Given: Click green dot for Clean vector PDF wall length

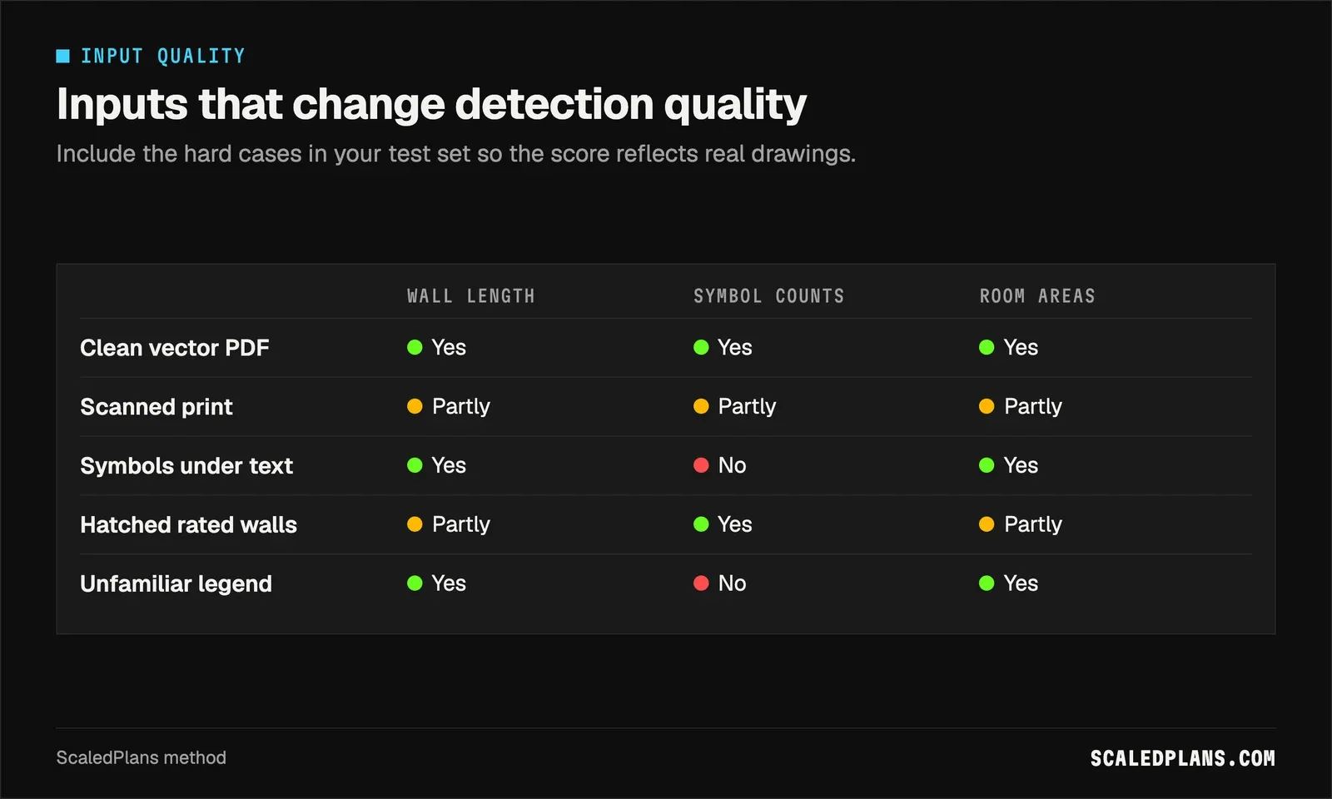Looking at the screenshot, I should tap(415, 347).
